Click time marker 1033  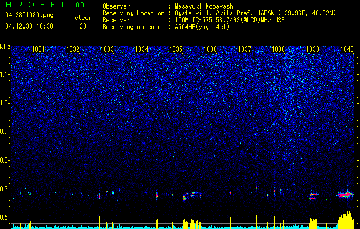pyautogui.click(x=107, y=49)
